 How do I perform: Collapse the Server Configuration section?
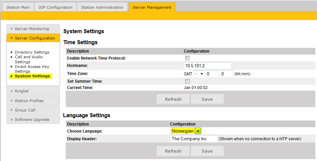click(33, 38)
